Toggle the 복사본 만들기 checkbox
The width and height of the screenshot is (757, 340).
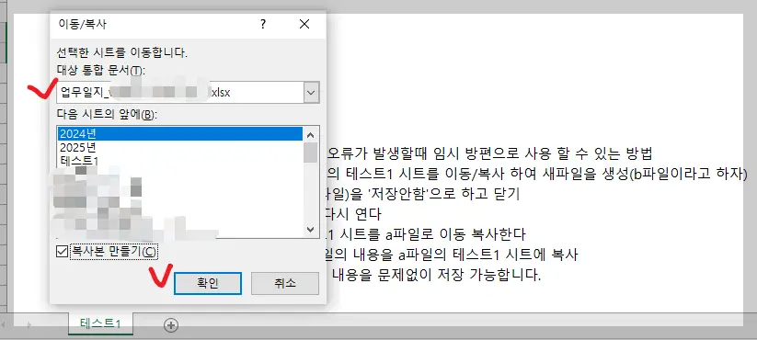62,251
